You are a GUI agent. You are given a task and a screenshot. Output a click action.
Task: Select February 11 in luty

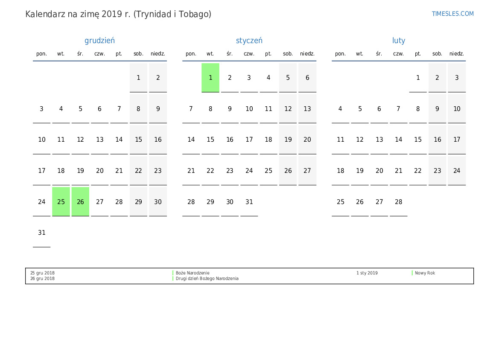(341, 140)
